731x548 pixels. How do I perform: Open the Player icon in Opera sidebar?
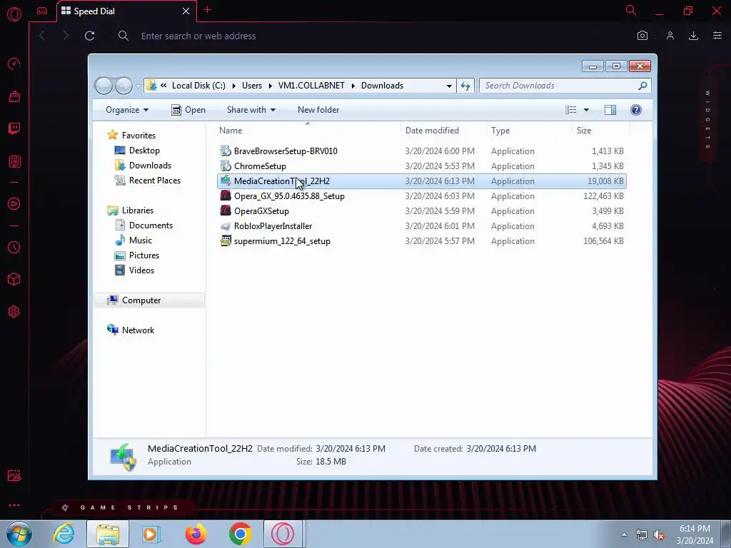(x=14, y=203)
